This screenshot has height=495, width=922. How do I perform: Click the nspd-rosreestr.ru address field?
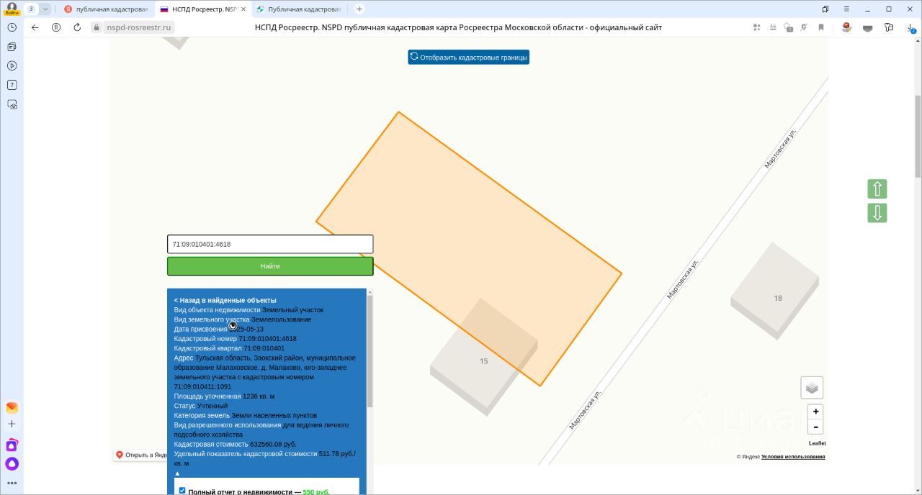coord(138,27)
